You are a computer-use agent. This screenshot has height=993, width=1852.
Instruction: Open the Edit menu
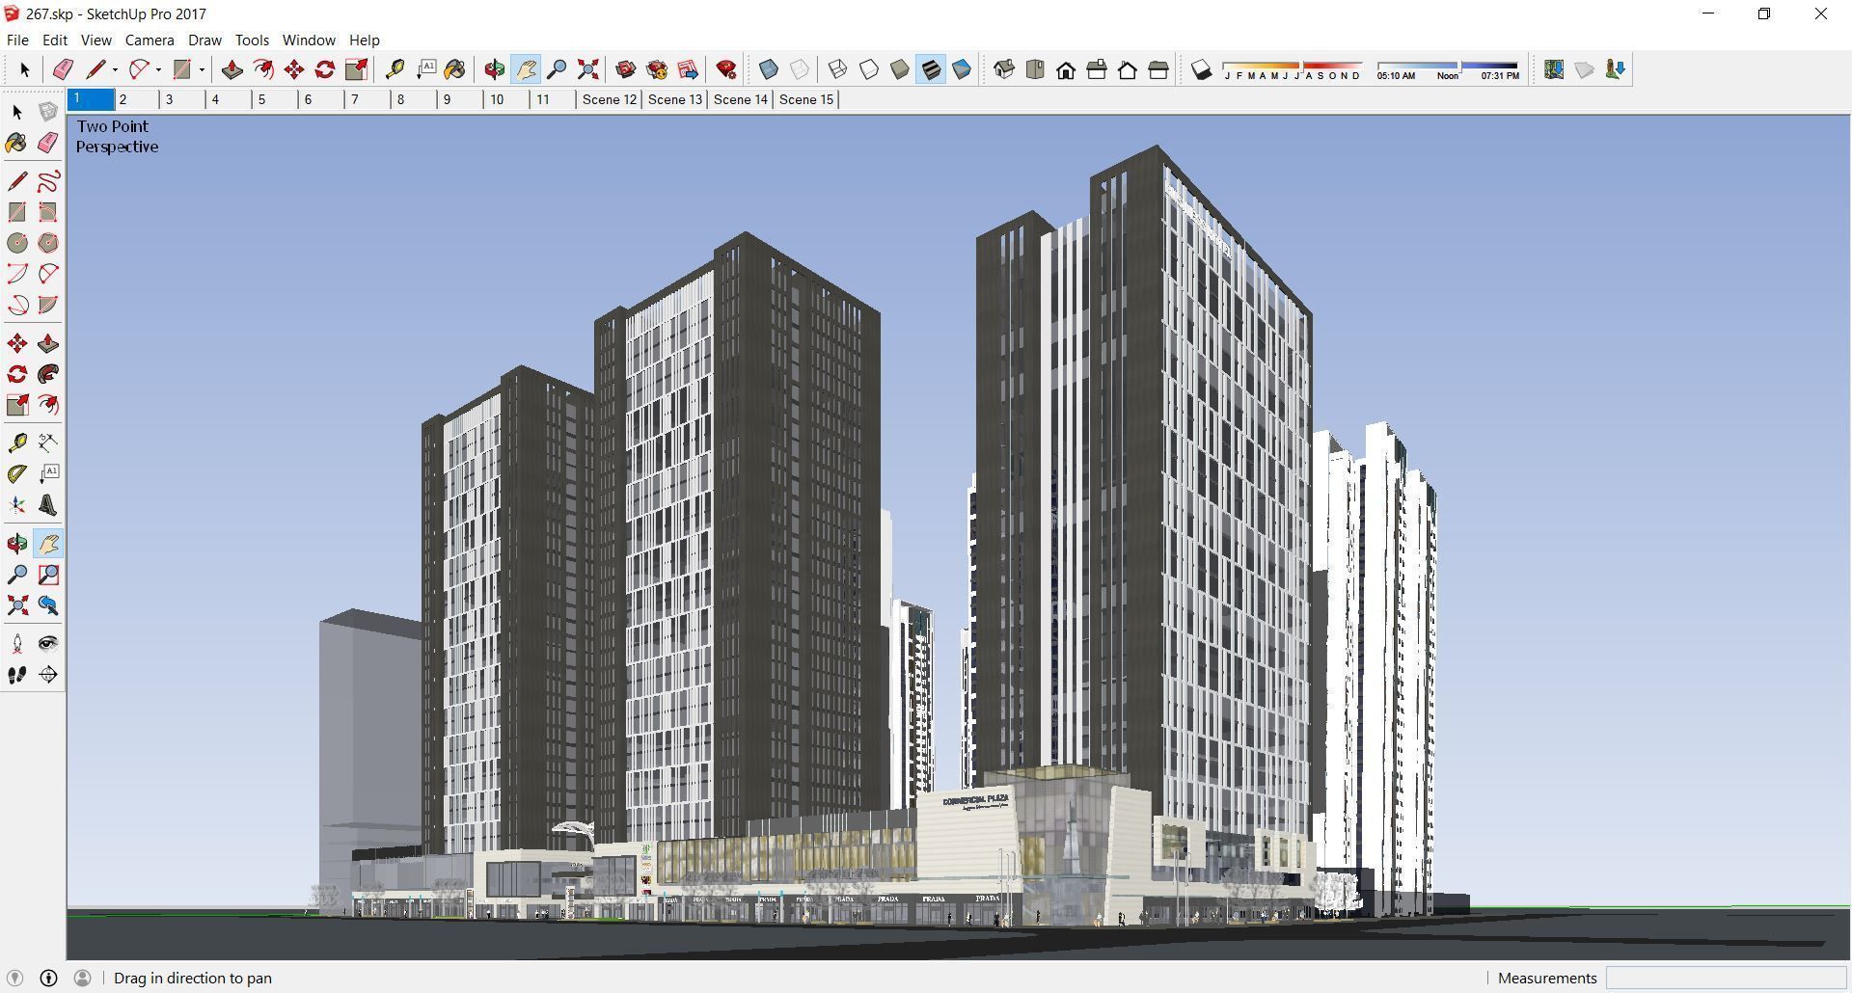[x=54, y=40]
